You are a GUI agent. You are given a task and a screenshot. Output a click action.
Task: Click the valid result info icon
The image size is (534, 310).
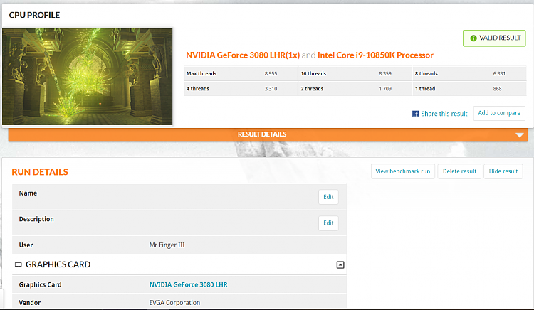pyautogui.click(x=473, y=38)
